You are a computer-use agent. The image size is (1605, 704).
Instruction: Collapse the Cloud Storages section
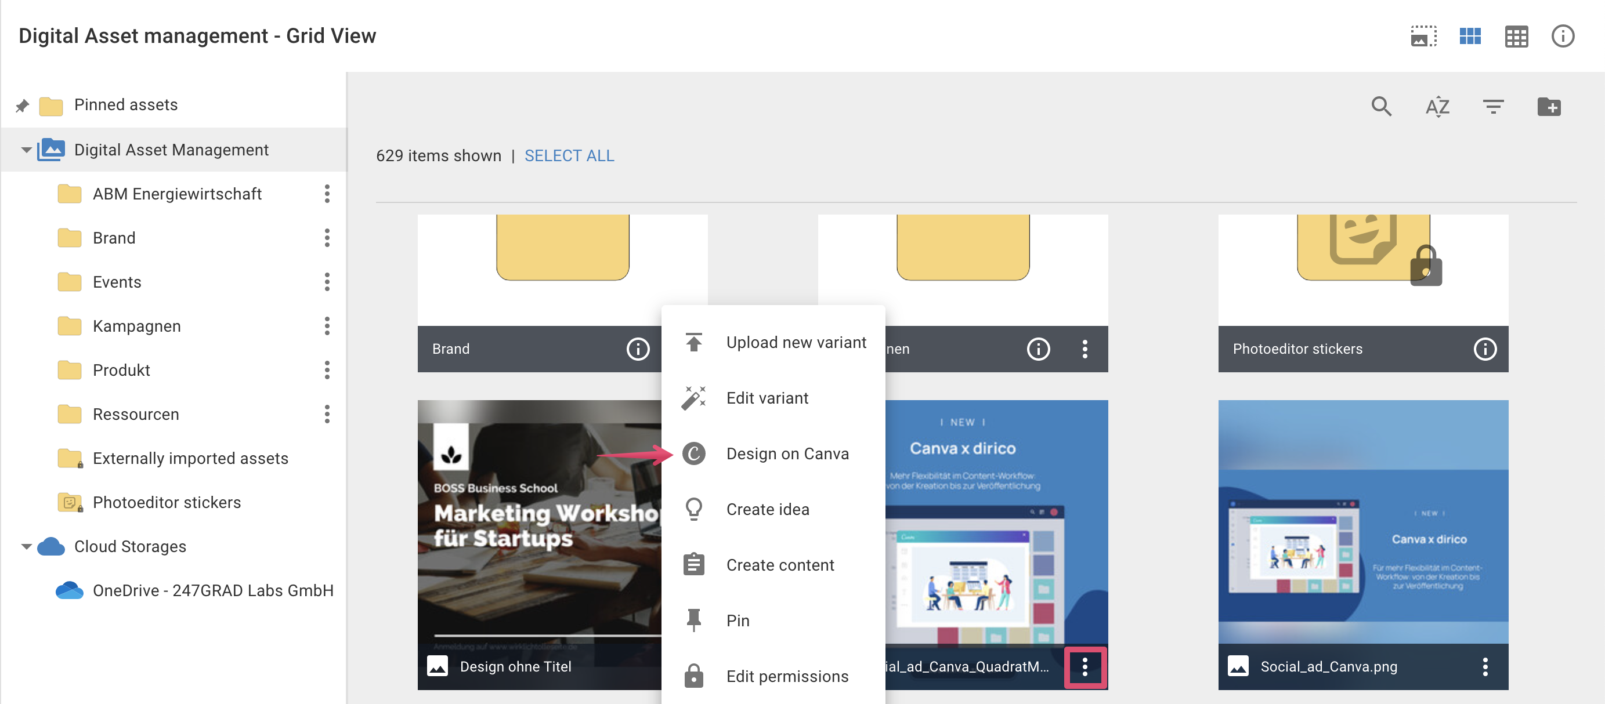26,546
